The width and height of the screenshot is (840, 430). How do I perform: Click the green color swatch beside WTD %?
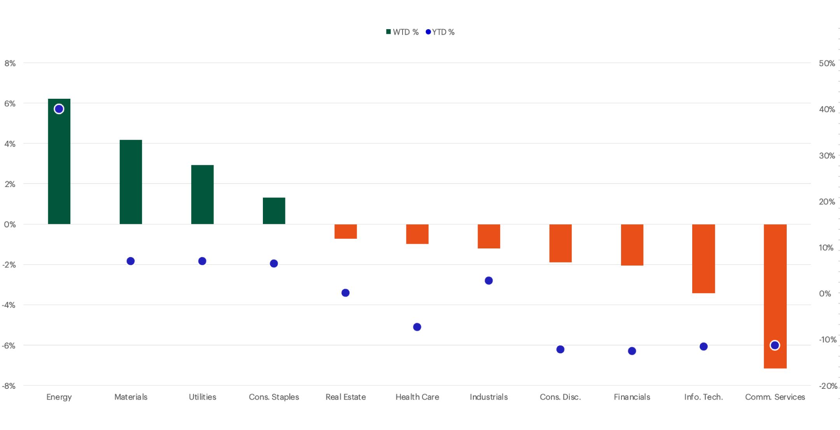pos(388,32)
